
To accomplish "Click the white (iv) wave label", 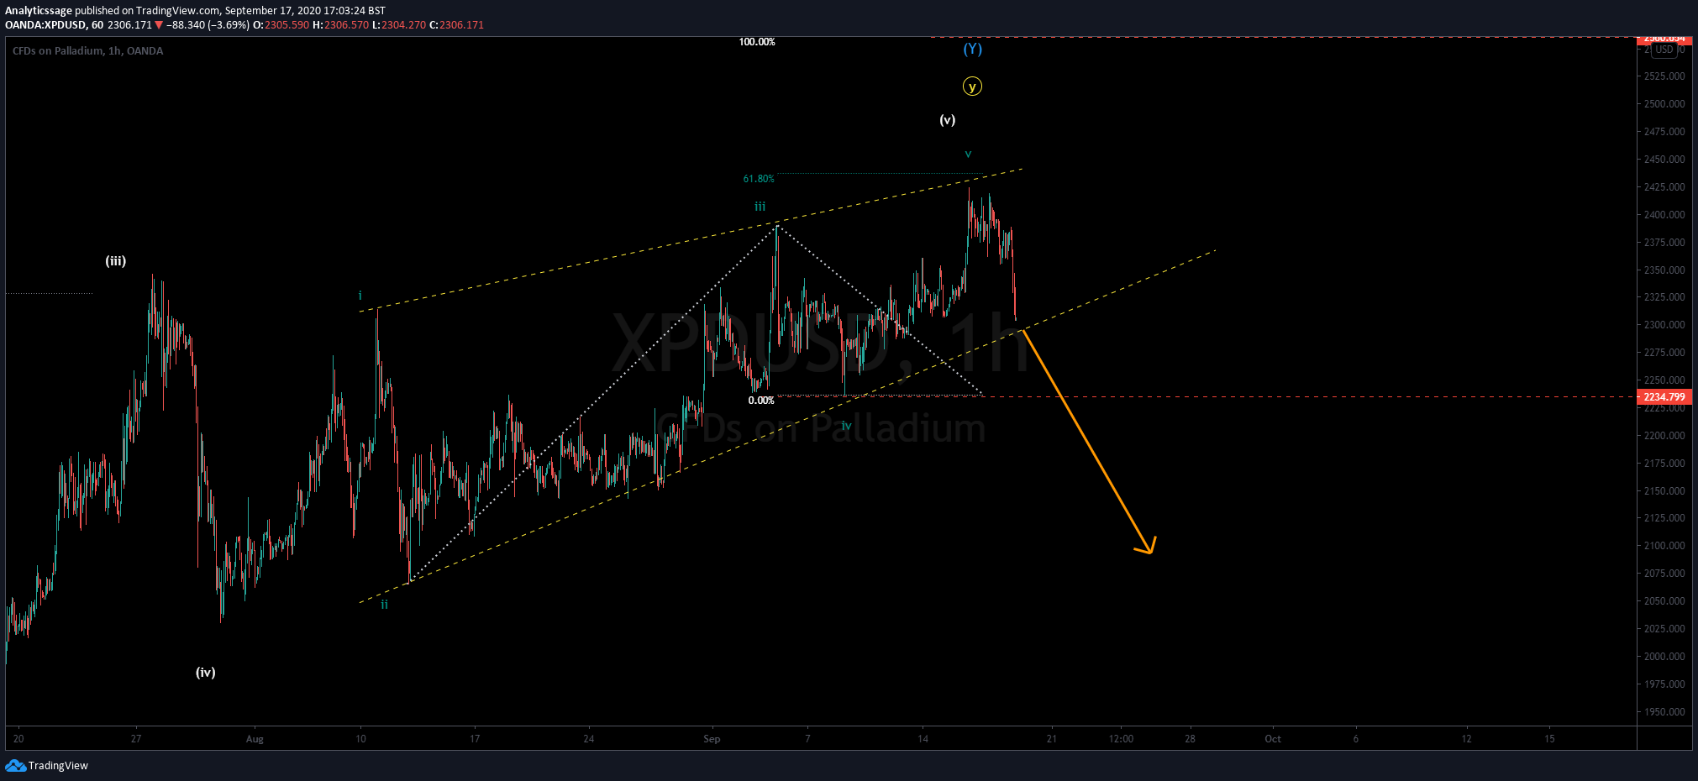I will coord(206,672).
